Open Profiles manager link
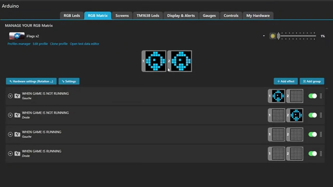Viewport: 333px width, 187px height. point(19,44)
